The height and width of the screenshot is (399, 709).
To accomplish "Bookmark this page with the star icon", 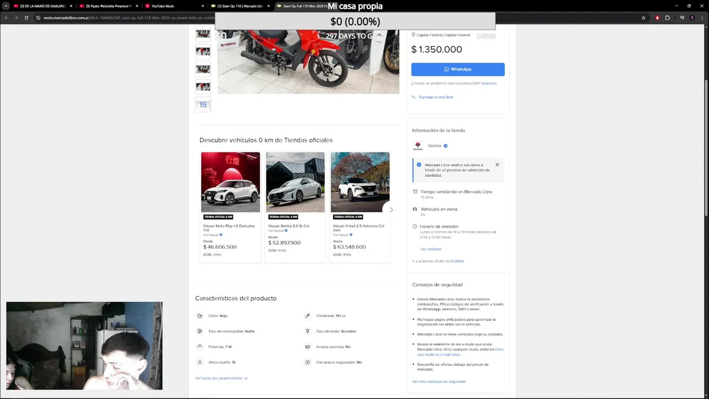I will 643,18.
